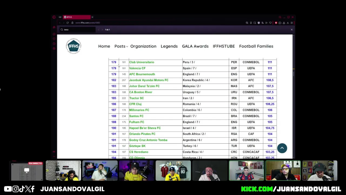The height and width of the screenshot is (195, 346).
Task: Click the AFC Bournemouth link
Action: [142, 74]
